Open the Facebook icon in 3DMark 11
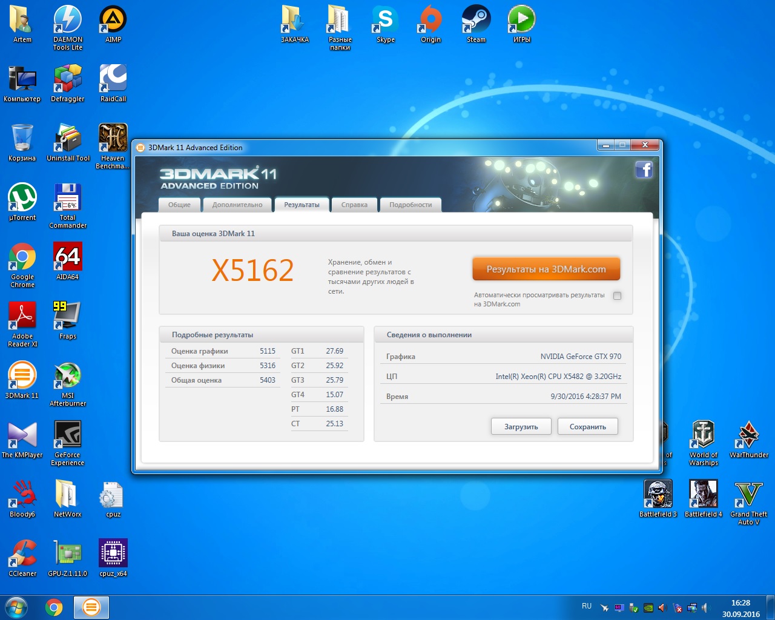 644,170
